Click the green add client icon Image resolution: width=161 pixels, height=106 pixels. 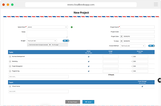coord(72,27)
